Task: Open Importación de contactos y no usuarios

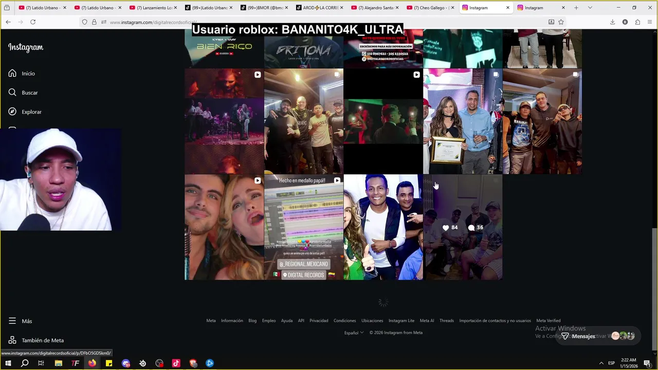Action: click(495, 321)
